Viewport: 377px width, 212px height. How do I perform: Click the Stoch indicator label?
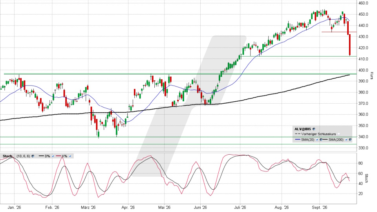pyautogui.click(x=7, y=156)
